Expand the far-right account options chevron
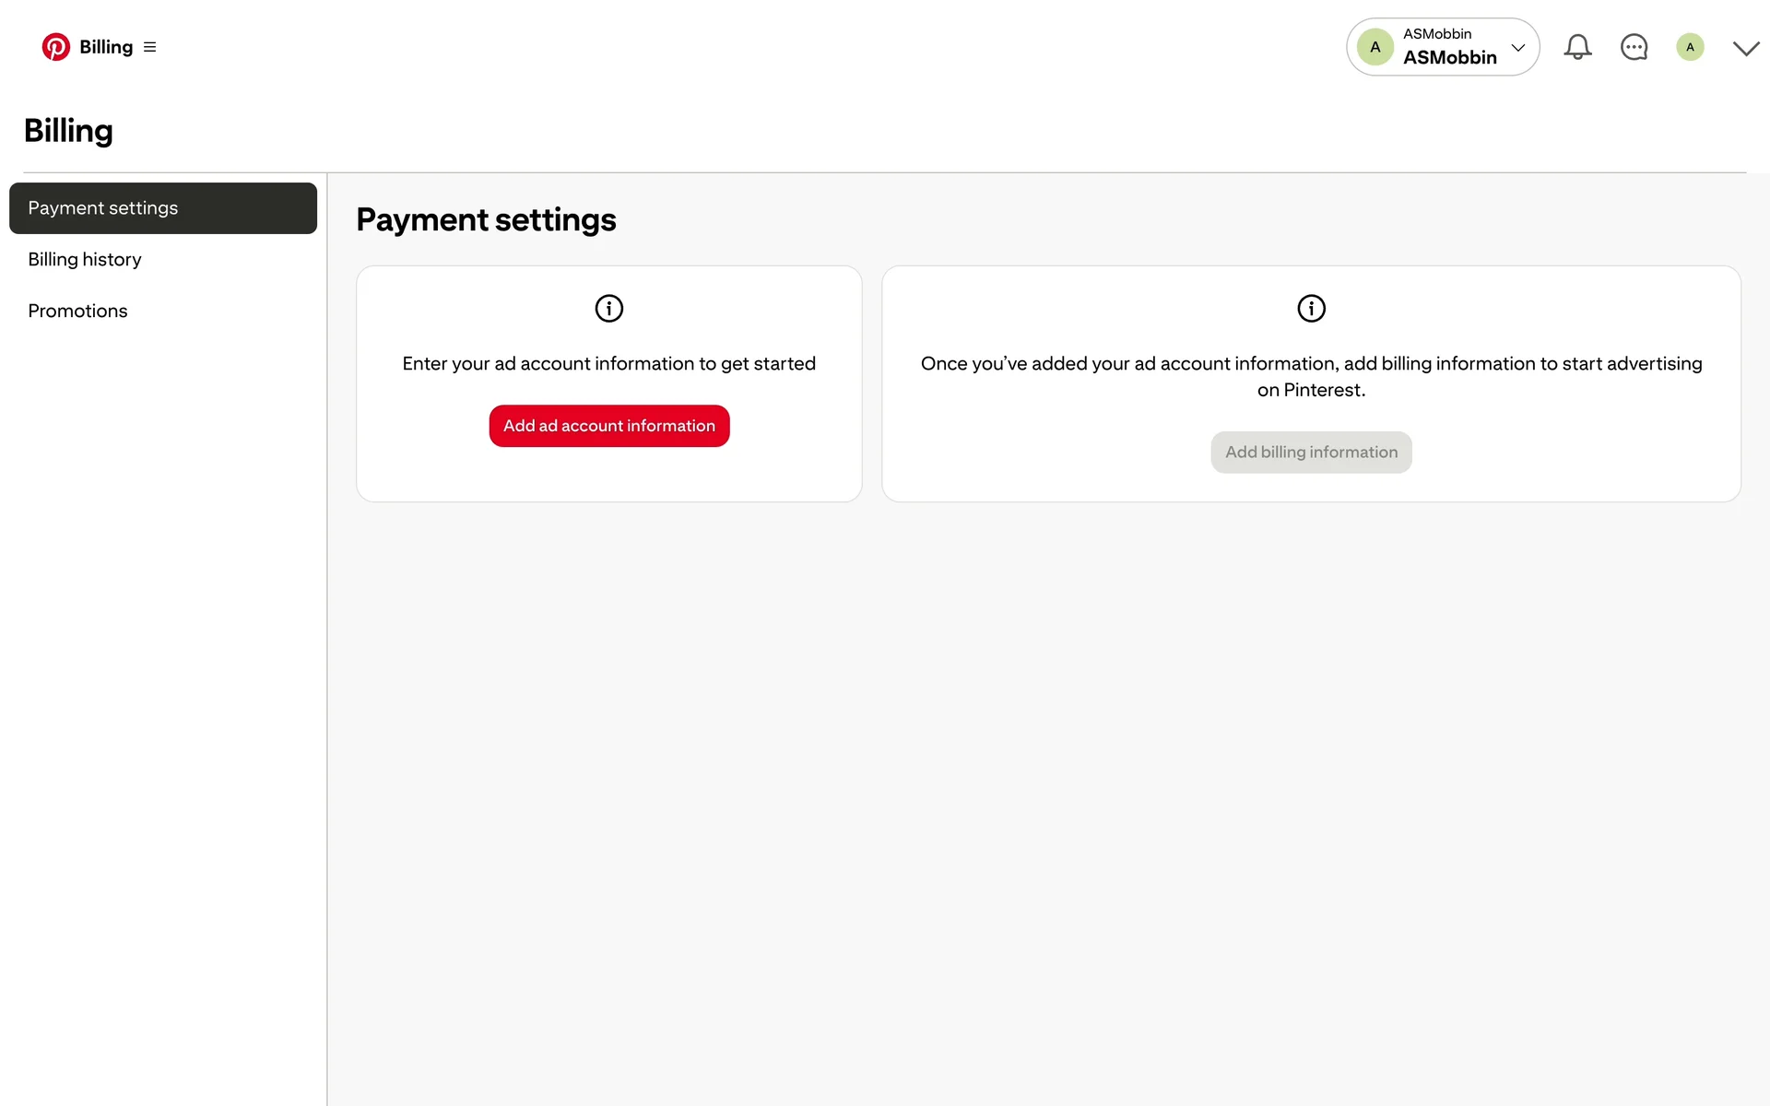The height and width of the screenshot is (1106, 1770). 1746,48
